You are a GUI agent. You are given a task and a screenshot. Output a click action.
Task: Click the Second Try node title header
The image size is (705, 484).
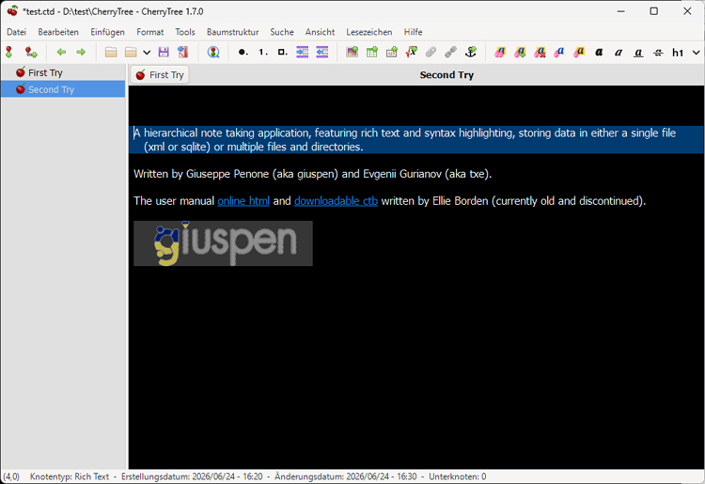pos(446,75)
